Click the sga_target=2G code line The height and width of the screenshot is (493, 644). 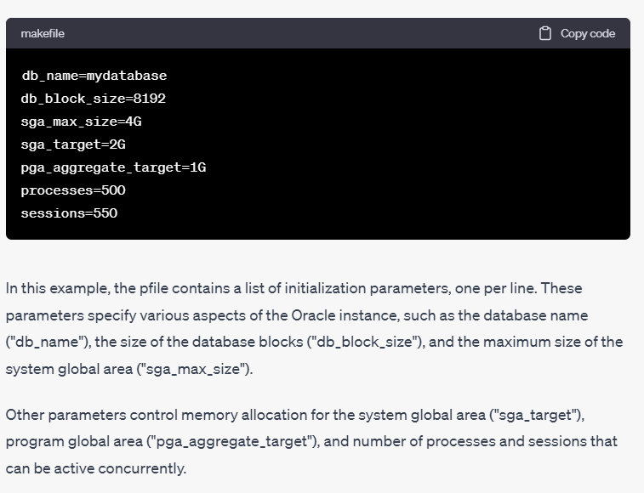tap(73, 144)
